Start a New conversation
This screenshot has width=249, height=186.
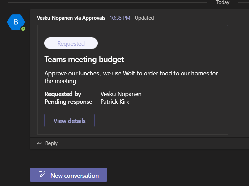tap(68, 175)
